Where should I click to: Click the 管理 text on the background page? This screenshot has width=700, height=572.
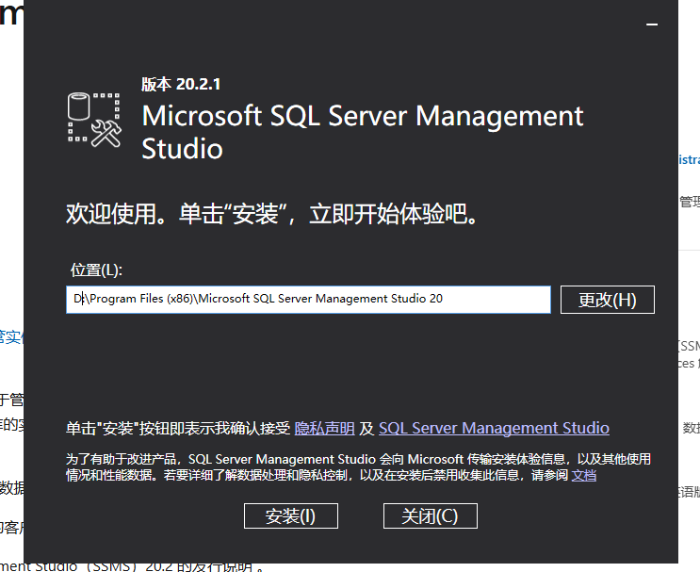689,202
